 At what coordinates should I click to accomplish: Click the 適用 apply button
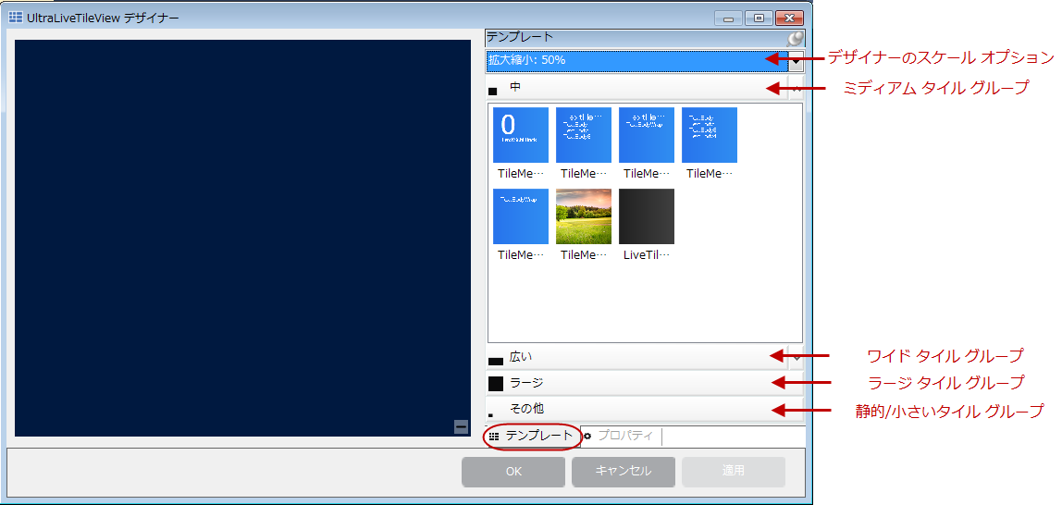(734, 472)
